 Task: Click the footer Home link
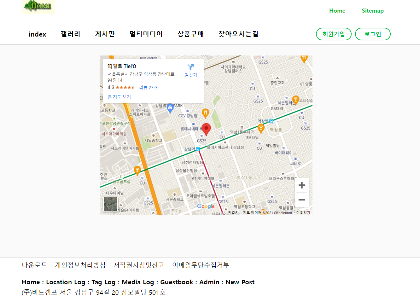pos(31,282)
